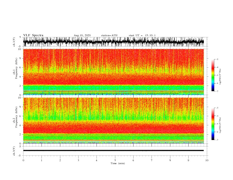The height and width of the screenshot is (180, 233).
Task: Click the "-3" tick on ch.2 colorbar
Action: (x=217, y=108)
